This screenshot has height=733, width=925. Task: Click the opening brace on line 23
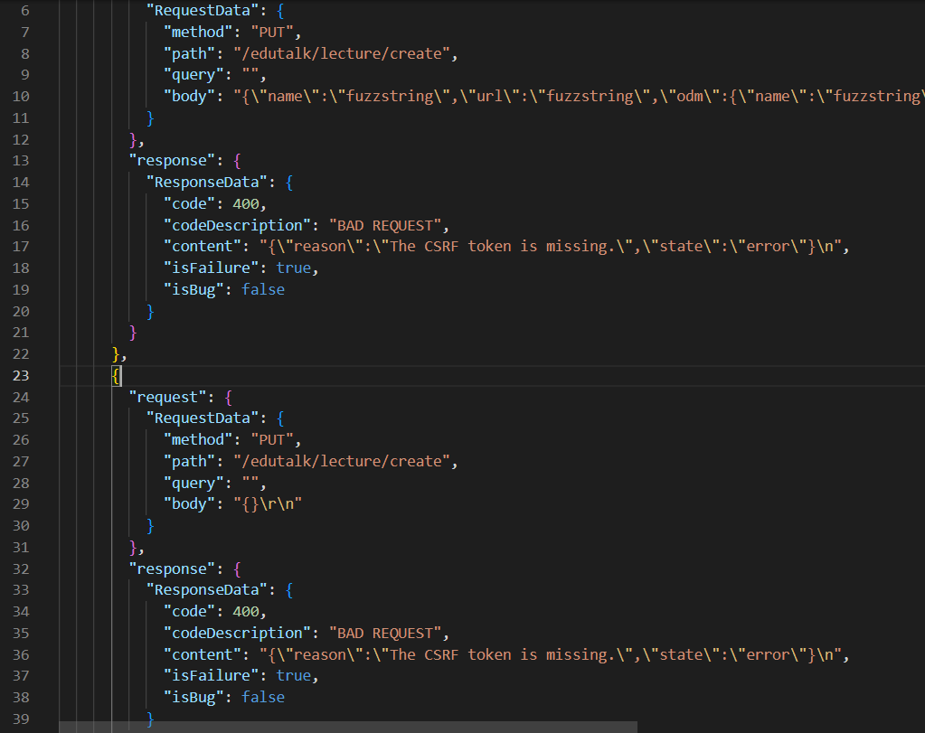tap(117, 375)
